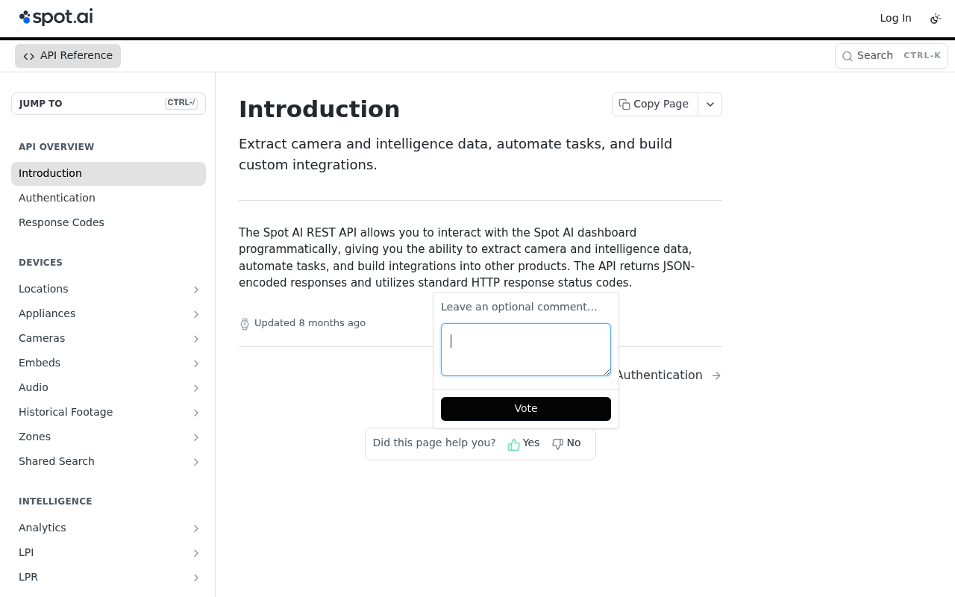955x597 pixels.
Task: Expand the Cameras section chevron
Action: (x=196, y=339)
